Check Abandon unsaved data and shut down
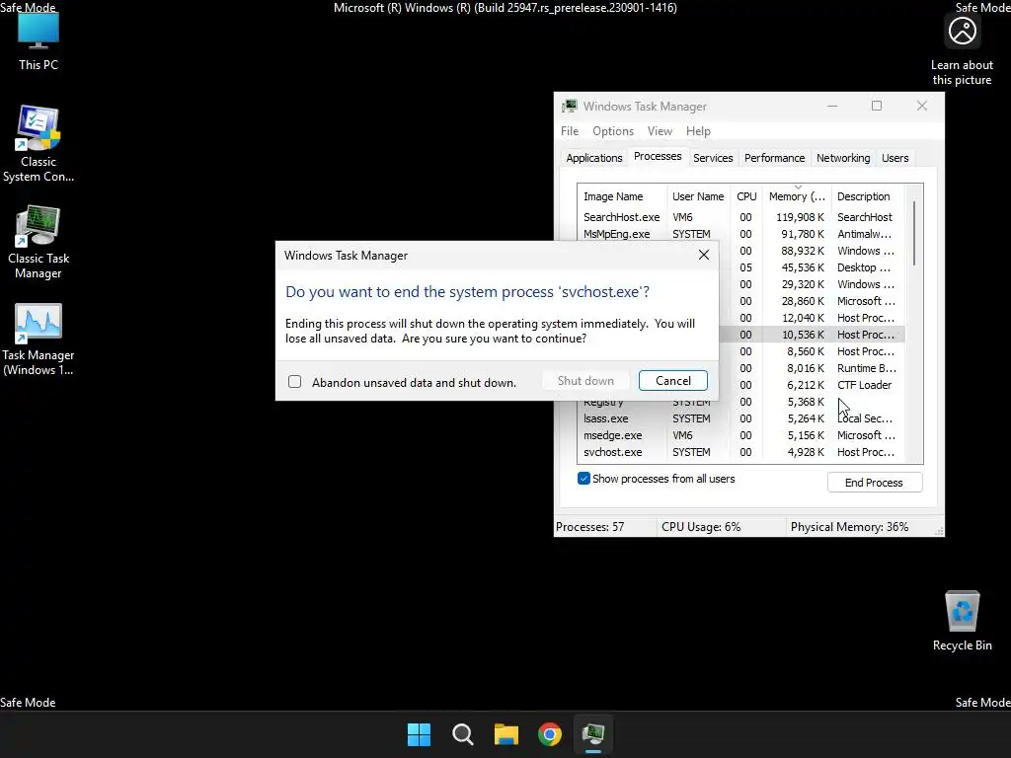The image size is (1011, 758). (294, 382)
